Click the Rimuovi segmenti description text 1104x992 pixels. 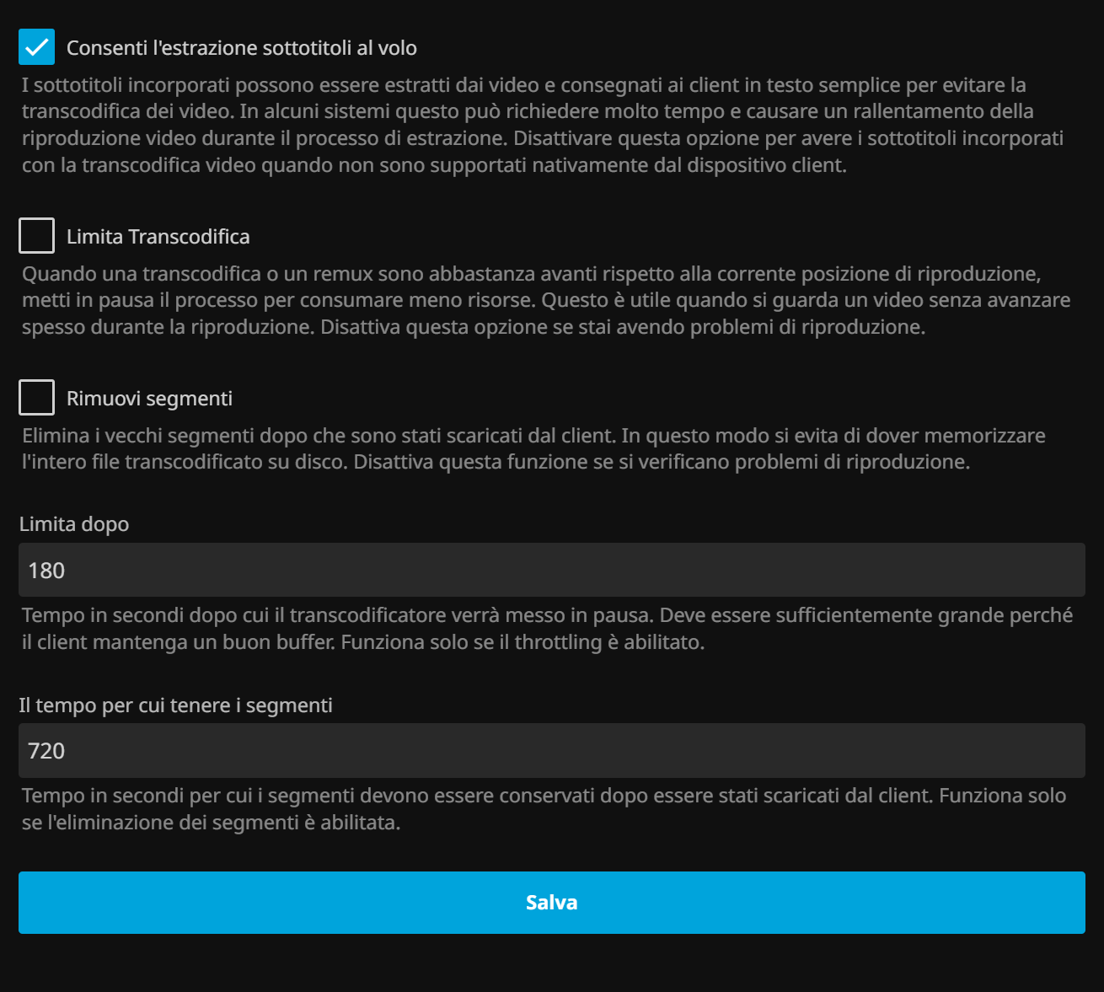tap(531, 448)
